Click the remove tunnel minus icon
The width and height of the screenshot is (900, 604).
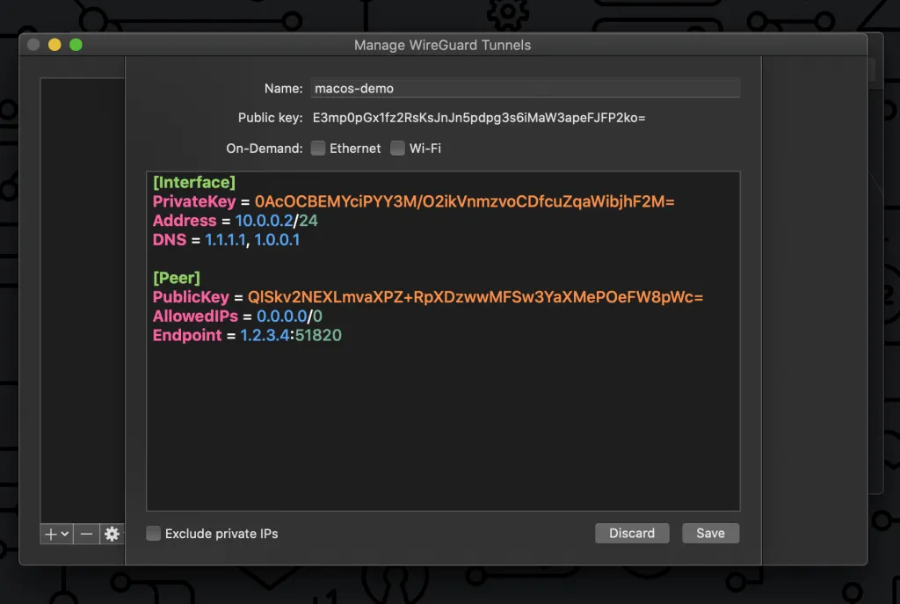coord(86,534)
